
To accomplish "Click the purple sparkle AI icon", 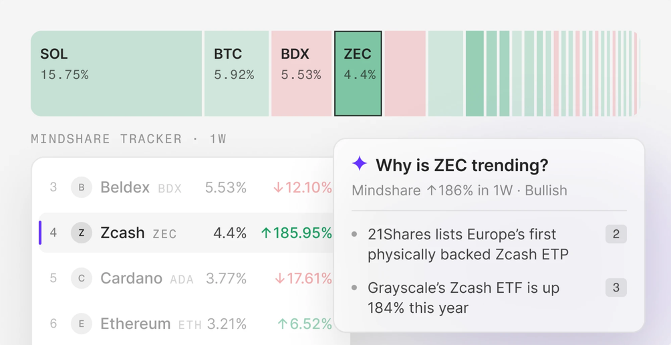I will pyautogui.click(x=360, y=164).
